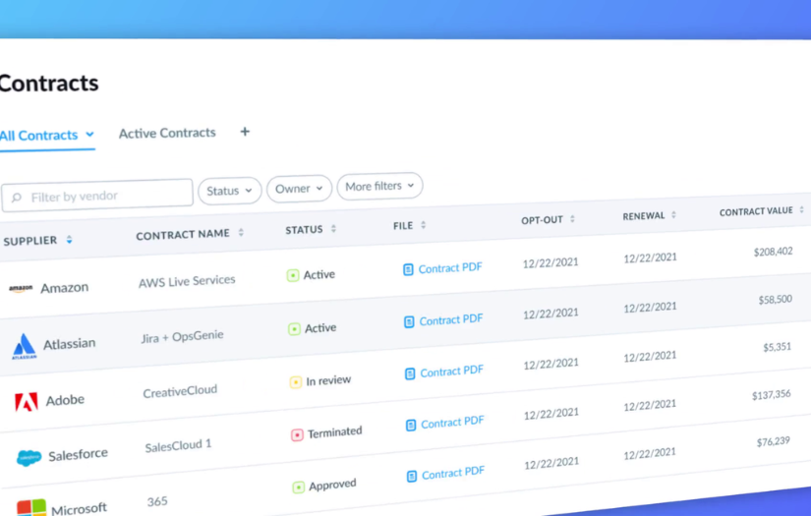Click the Contract Value column header label

(x=756, y=211)
